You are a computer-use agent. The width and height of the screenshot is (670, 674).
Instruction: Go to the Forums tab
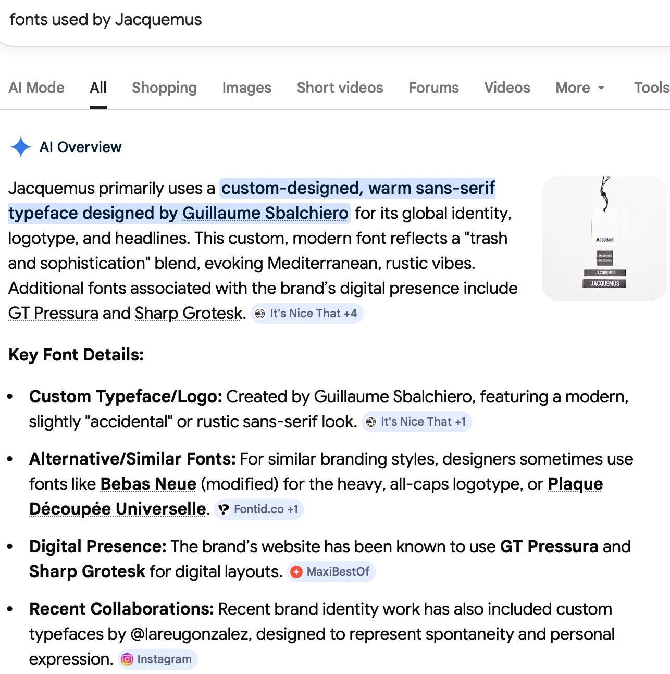click(x=433, y=88)
